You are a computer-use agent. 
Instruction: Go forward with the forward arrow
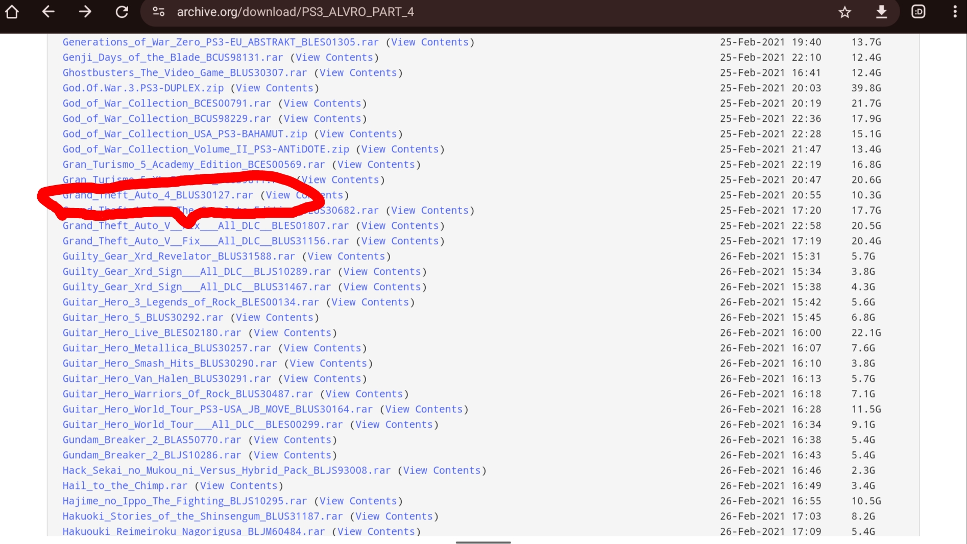(85, 12)
